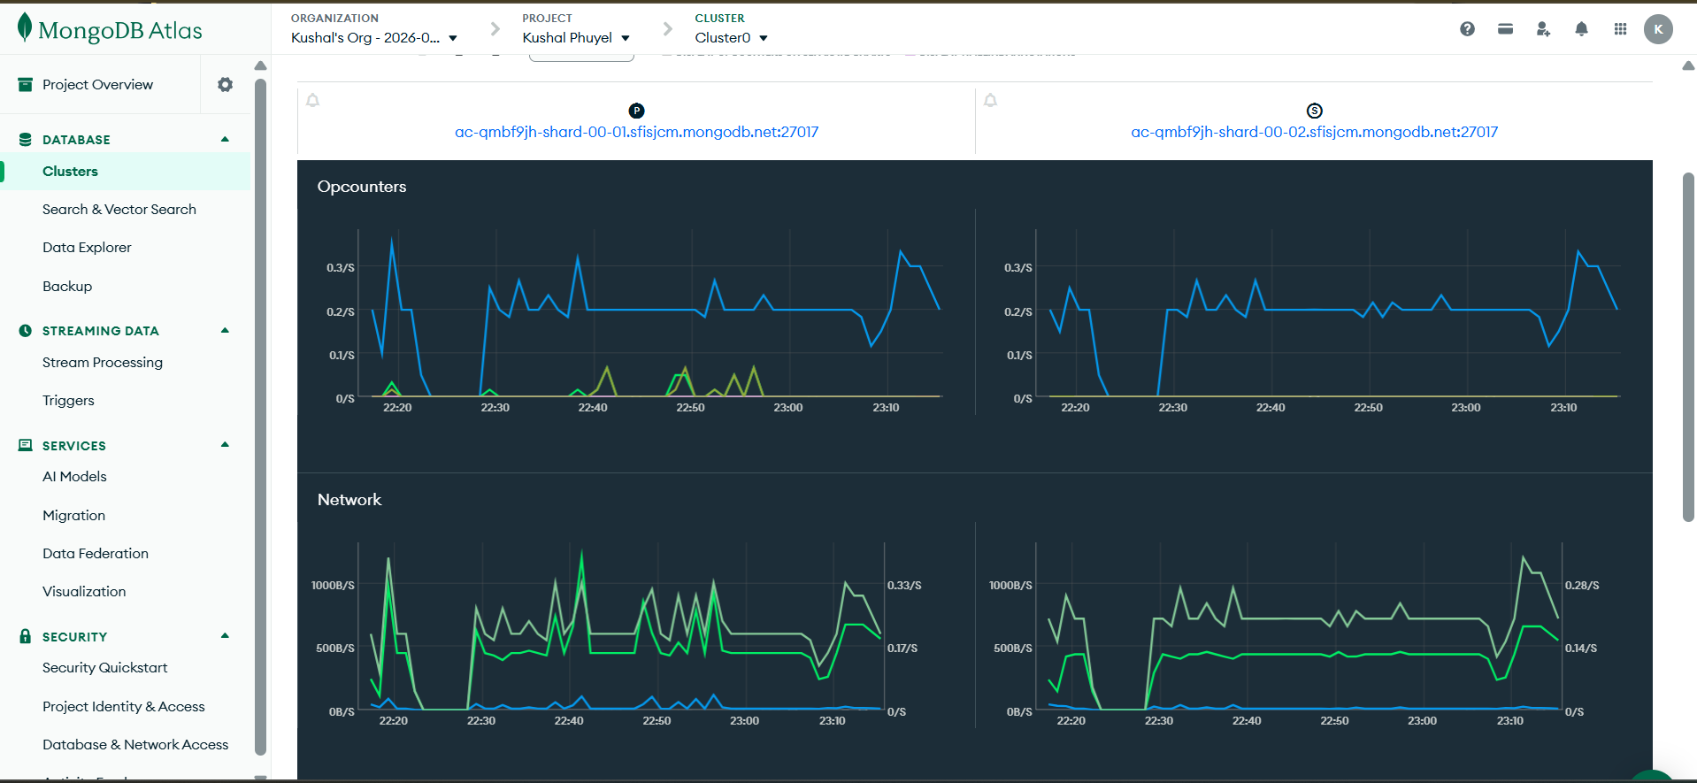Open Search & Vector Search
The width and height of the screenshot is (1697, 783).
(119, 210)
